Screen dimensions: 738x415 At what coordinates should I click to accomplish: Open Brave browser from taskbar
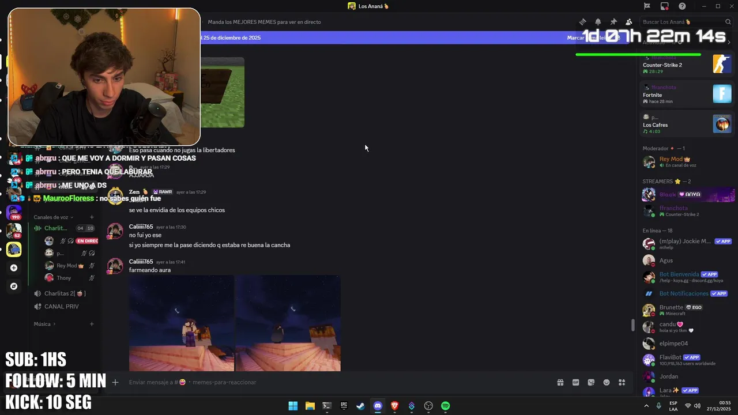[394, 406]
